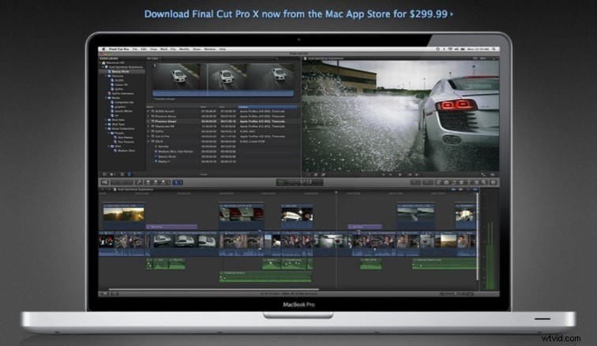Toggle the Inspector info button

click(x=494, y=183)
